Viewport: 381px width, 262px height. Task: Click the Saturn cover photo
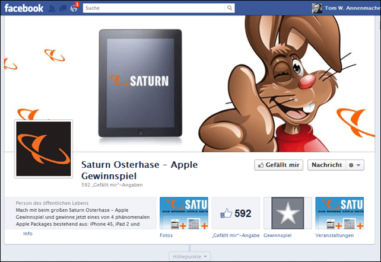(x=189, y=84)
